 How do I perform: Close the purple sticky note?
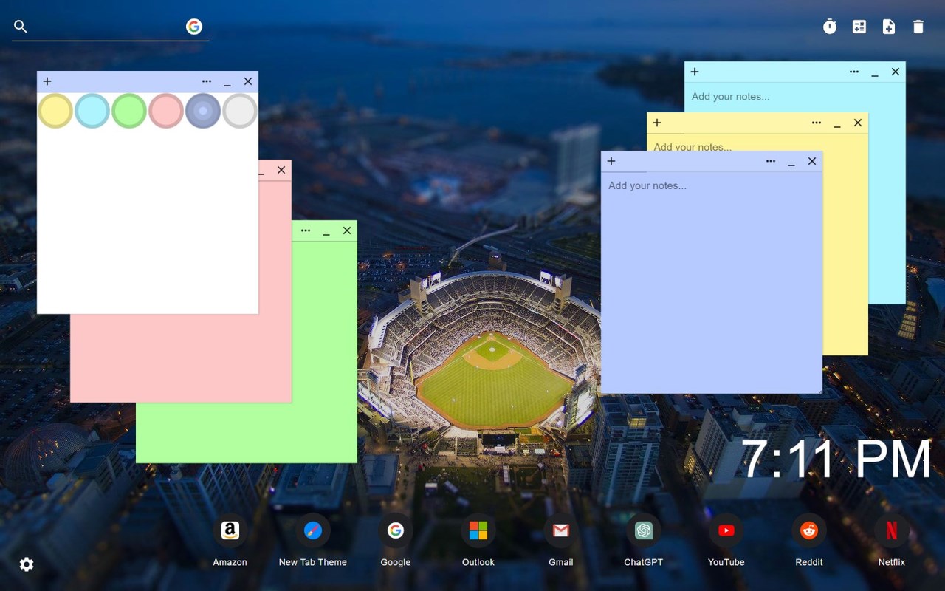point(812,161)
